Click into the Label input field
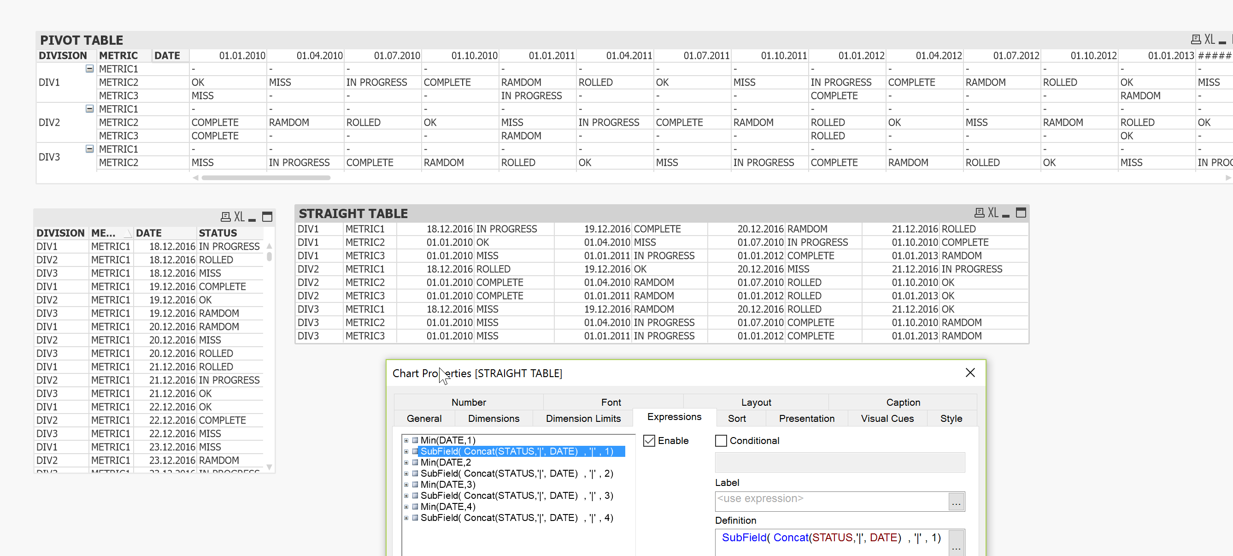This screenshot has width=1233, height=556. [831, 502]
